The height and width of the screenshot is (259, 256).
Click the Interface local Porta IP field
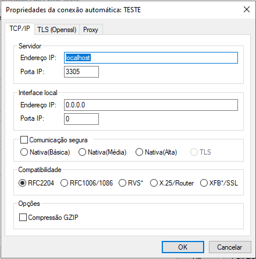tap(81, 119)
